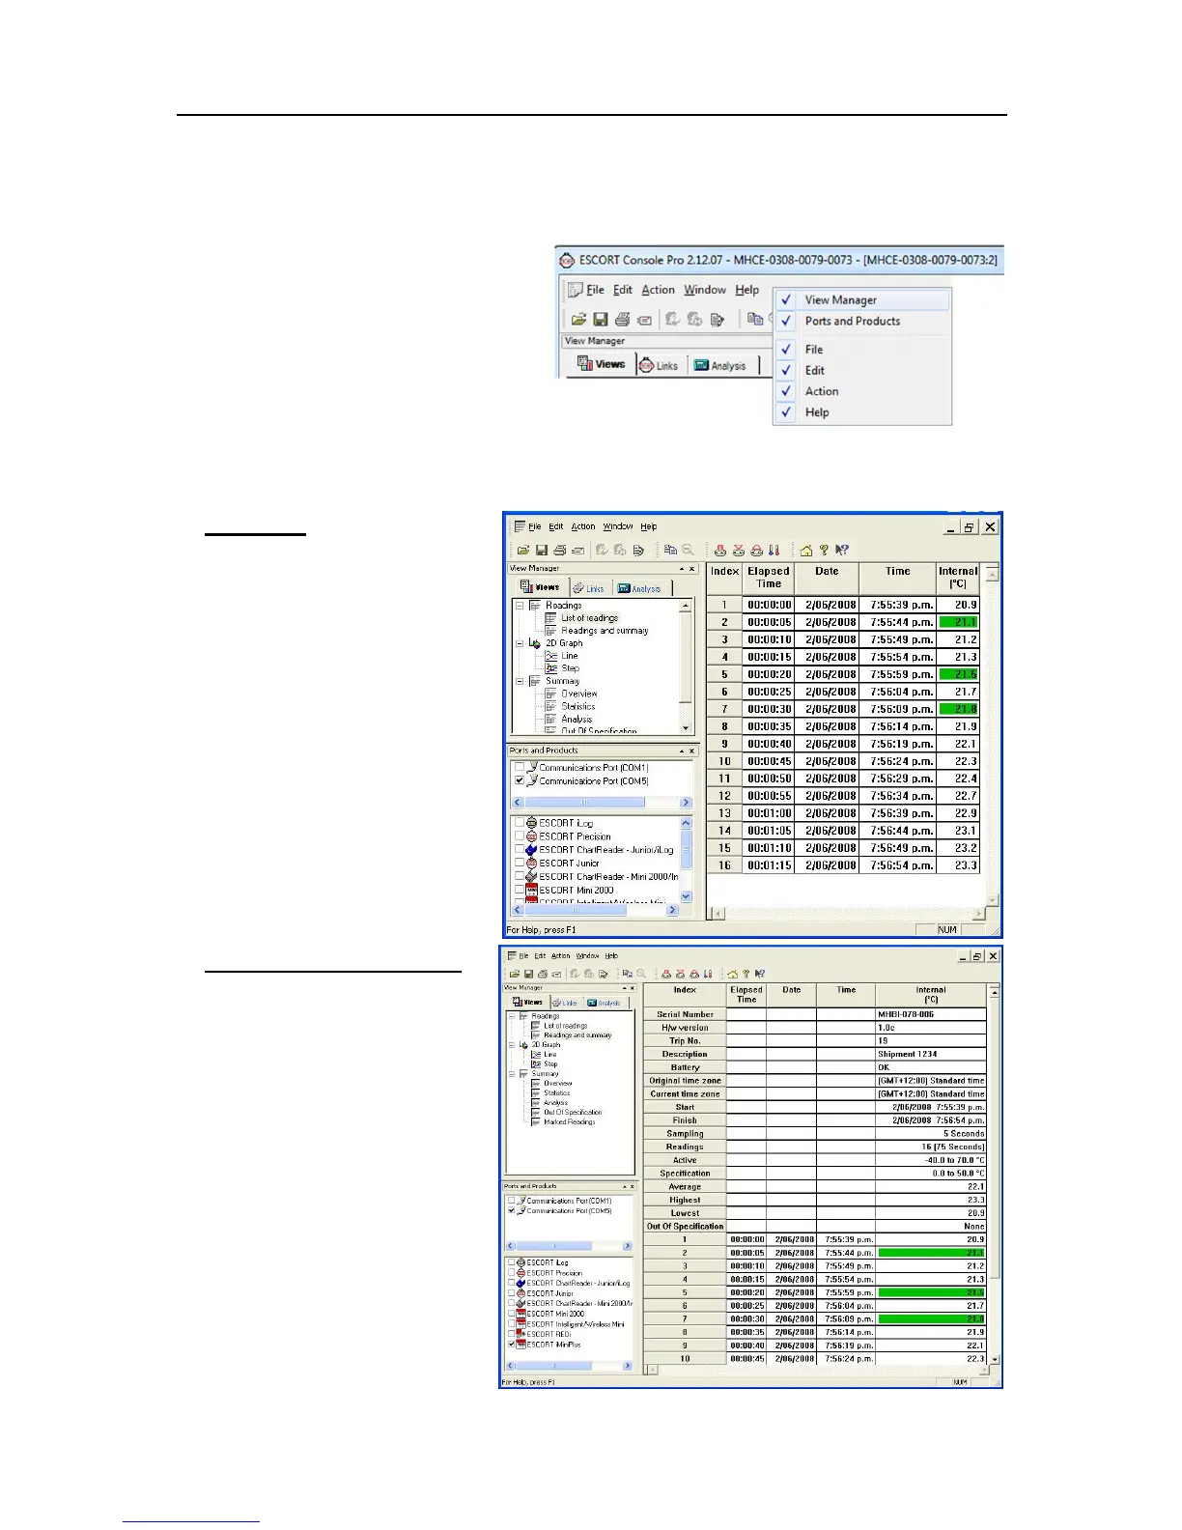Check ESCORT Mini 2000 in readings-list window
Screen dimensions: 1182x1530
pos(520,890)
